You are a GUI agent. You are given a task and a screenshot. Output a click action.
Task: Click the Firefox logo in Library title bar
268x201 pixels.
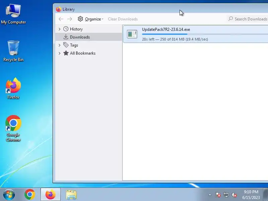point(58,9)
